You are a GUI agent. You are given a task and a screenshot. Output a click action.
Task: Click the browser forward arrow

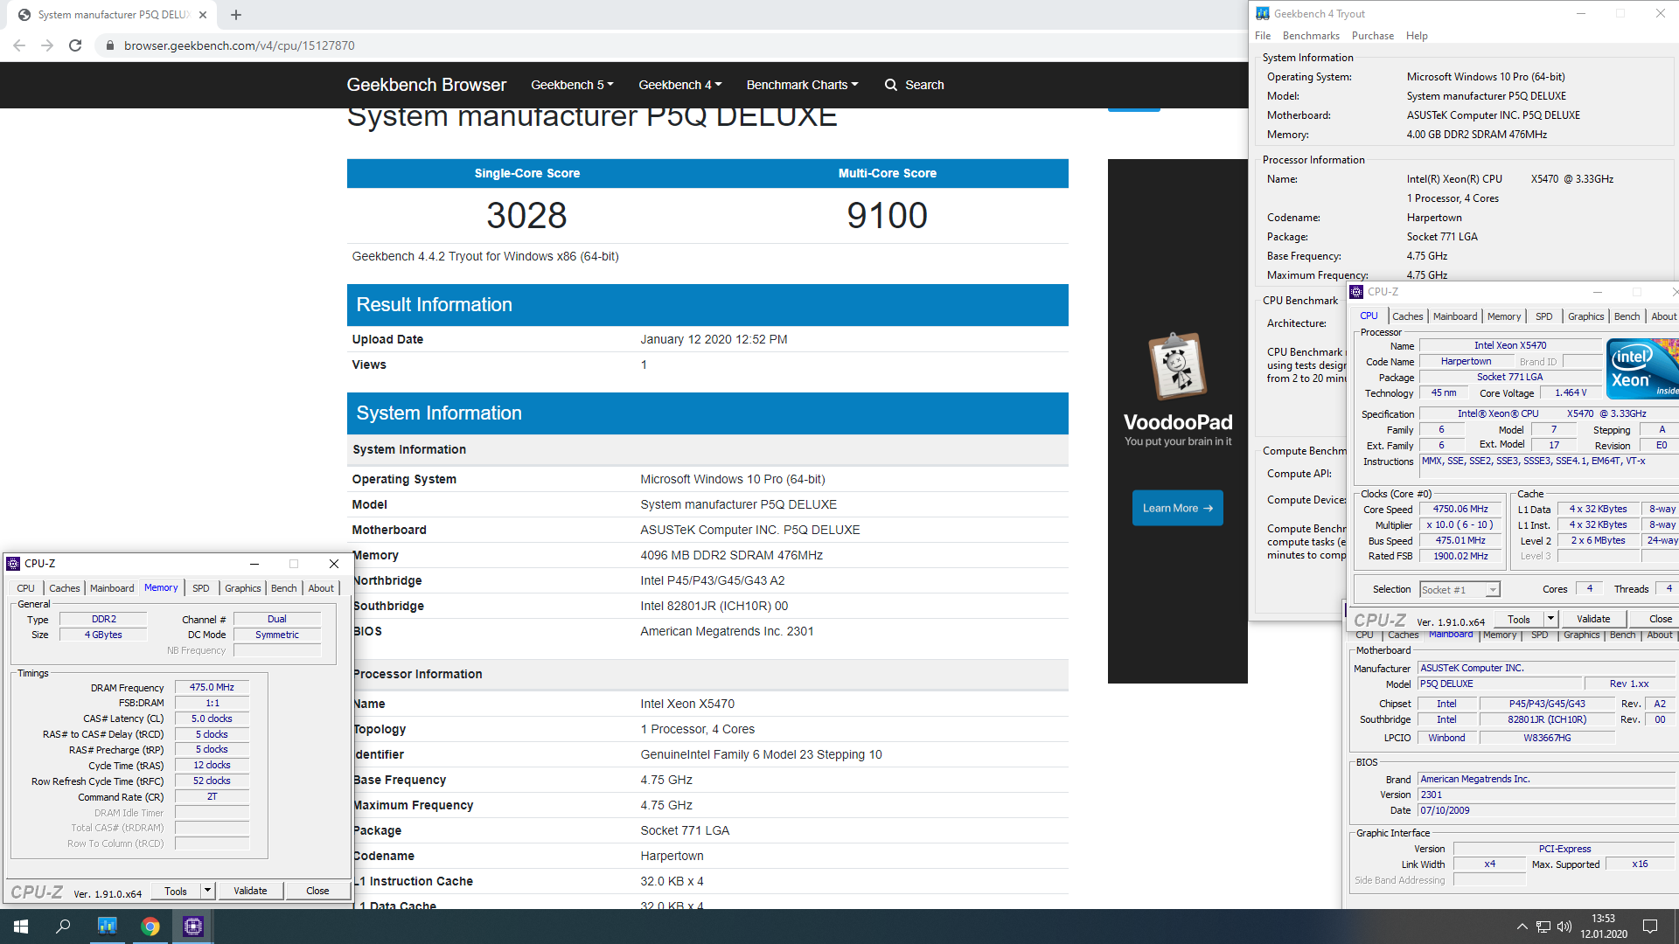click(47, 45)
